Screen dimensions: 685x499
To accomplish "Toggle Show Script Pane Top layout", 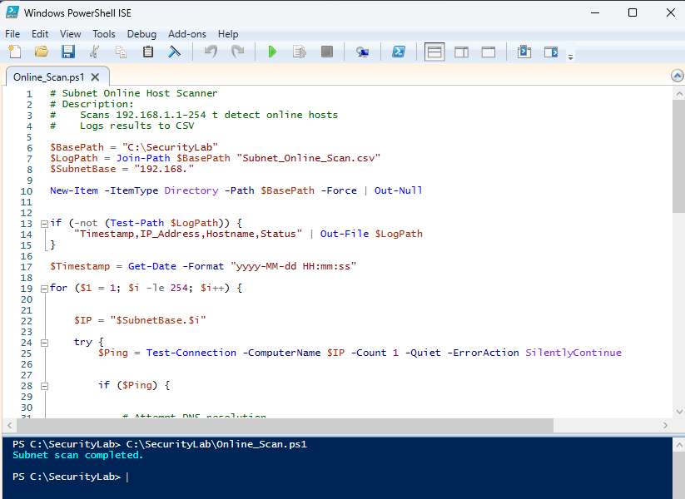I will (x=434, y=52).
